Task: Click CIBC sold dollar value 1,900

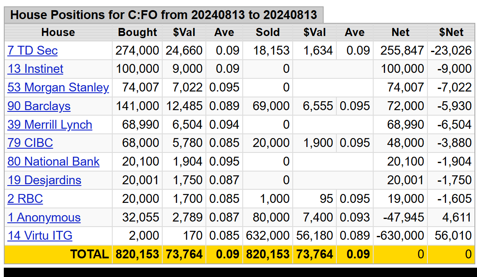Action: 318,143
